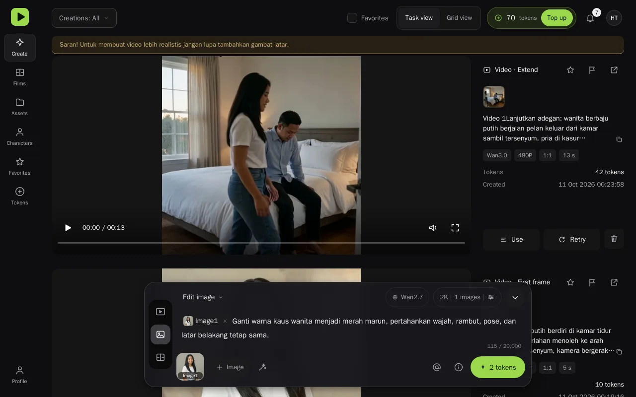This screenshot has height=397, width=636.
Task: Open the notifications bell
Action: [590, 18]
